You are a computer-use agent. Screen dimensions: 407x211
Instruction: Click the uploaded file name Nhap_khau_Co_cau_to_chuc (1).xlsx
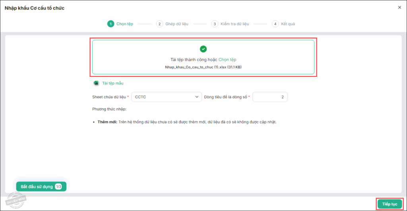click(x=203, y=67)
